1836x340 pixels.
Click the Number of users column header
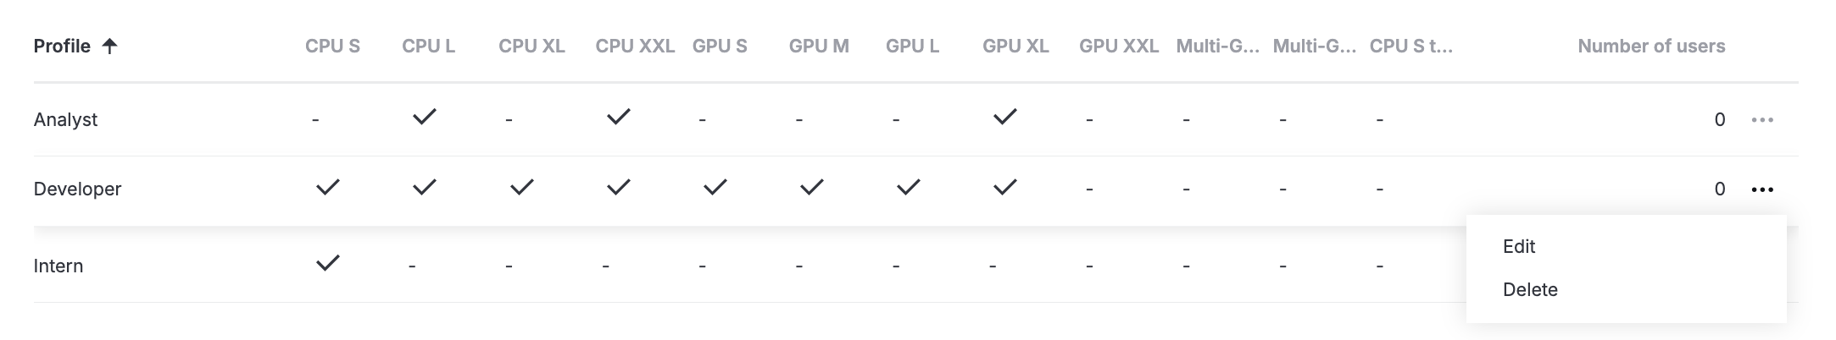click(1650, 47)
